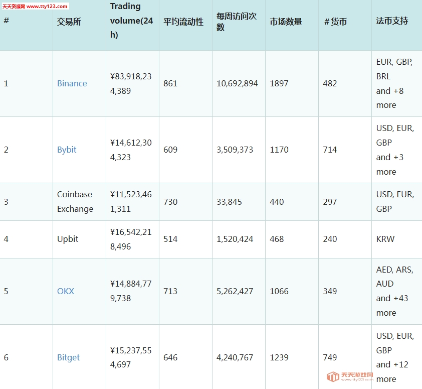Select rank number 1 in Binance row
The image size is (422, 389).
click(x=6, y=83)
